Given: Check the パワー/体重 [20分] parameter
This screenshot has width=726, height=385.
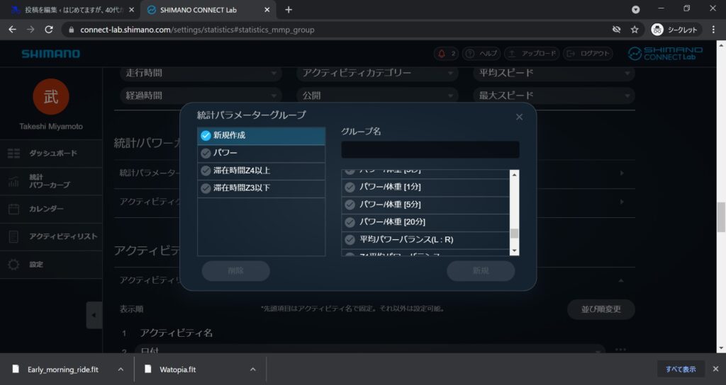Looking at the screenshot, I should click(350, 222).
